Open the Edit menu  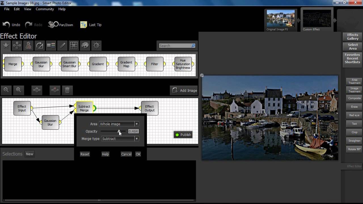click(17, 9)
